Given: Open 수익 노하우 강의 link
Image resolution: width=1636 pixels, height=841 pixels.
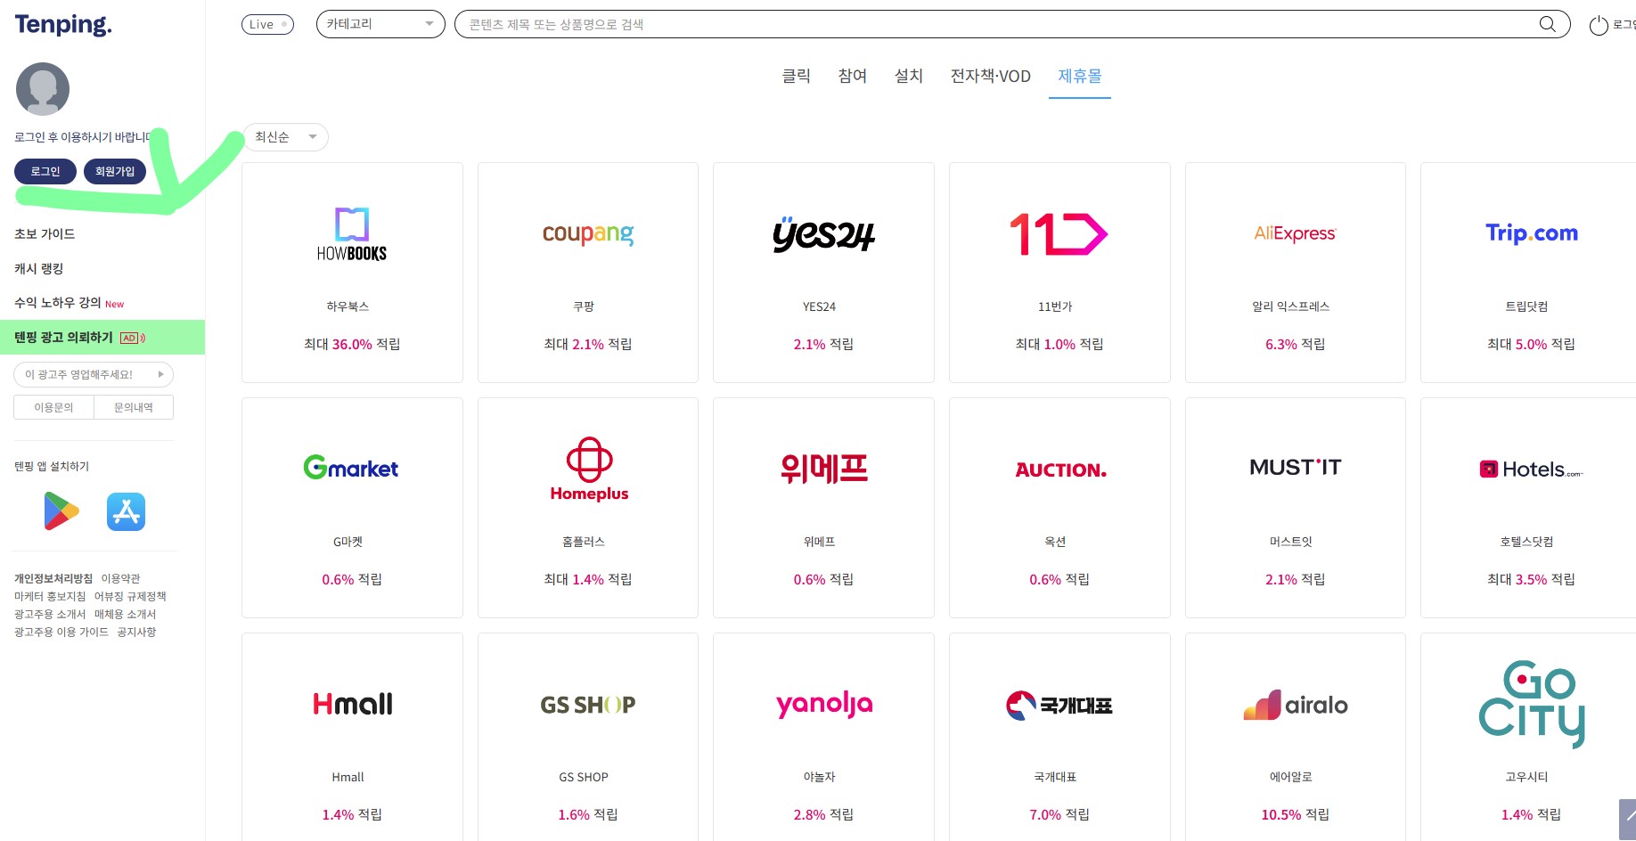Looking at the screenshot, I should (x=58, y=303).
